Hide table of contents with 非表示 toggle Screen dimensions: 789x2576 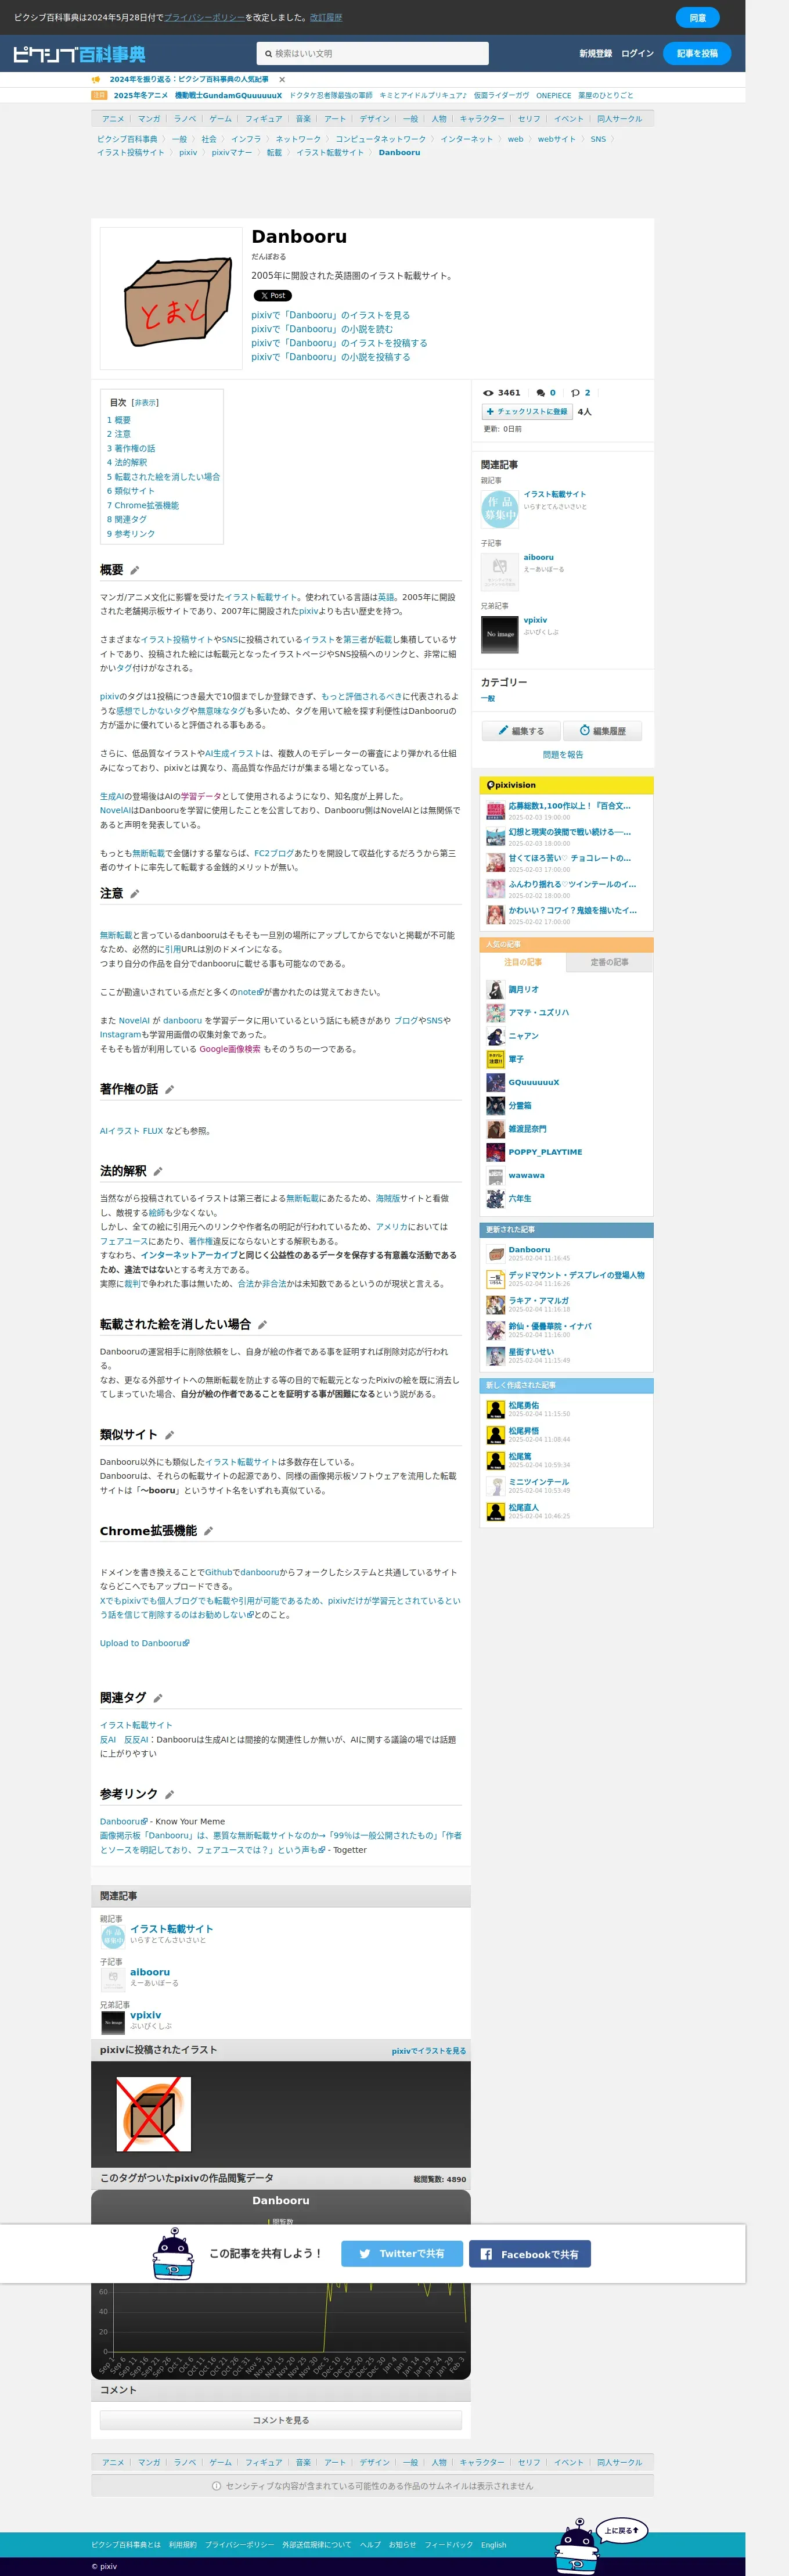click(146, 403)
